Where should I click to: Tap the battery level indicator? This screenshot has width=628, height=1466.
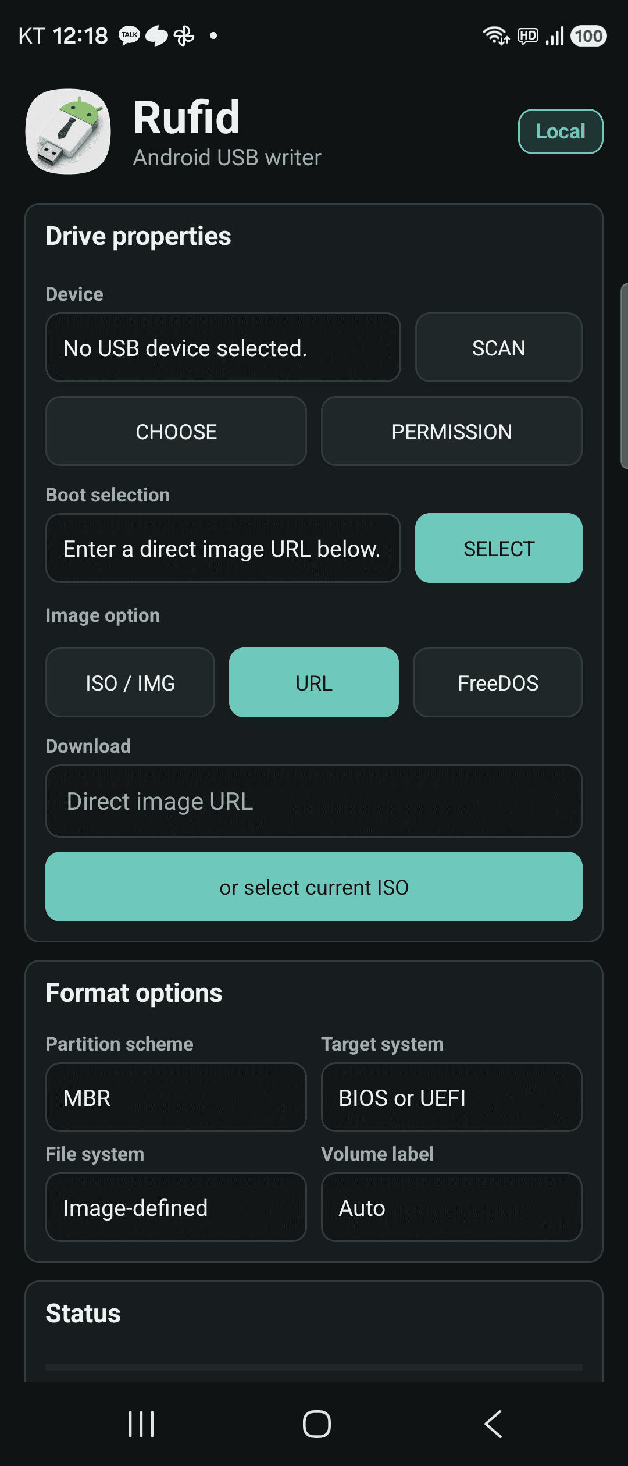click(x=588, y=36)
